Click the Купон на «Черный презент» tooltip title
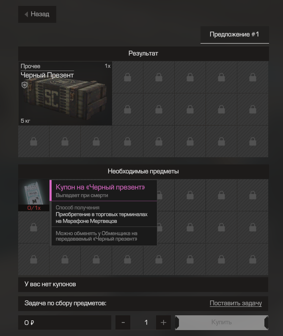 (100, 187)
